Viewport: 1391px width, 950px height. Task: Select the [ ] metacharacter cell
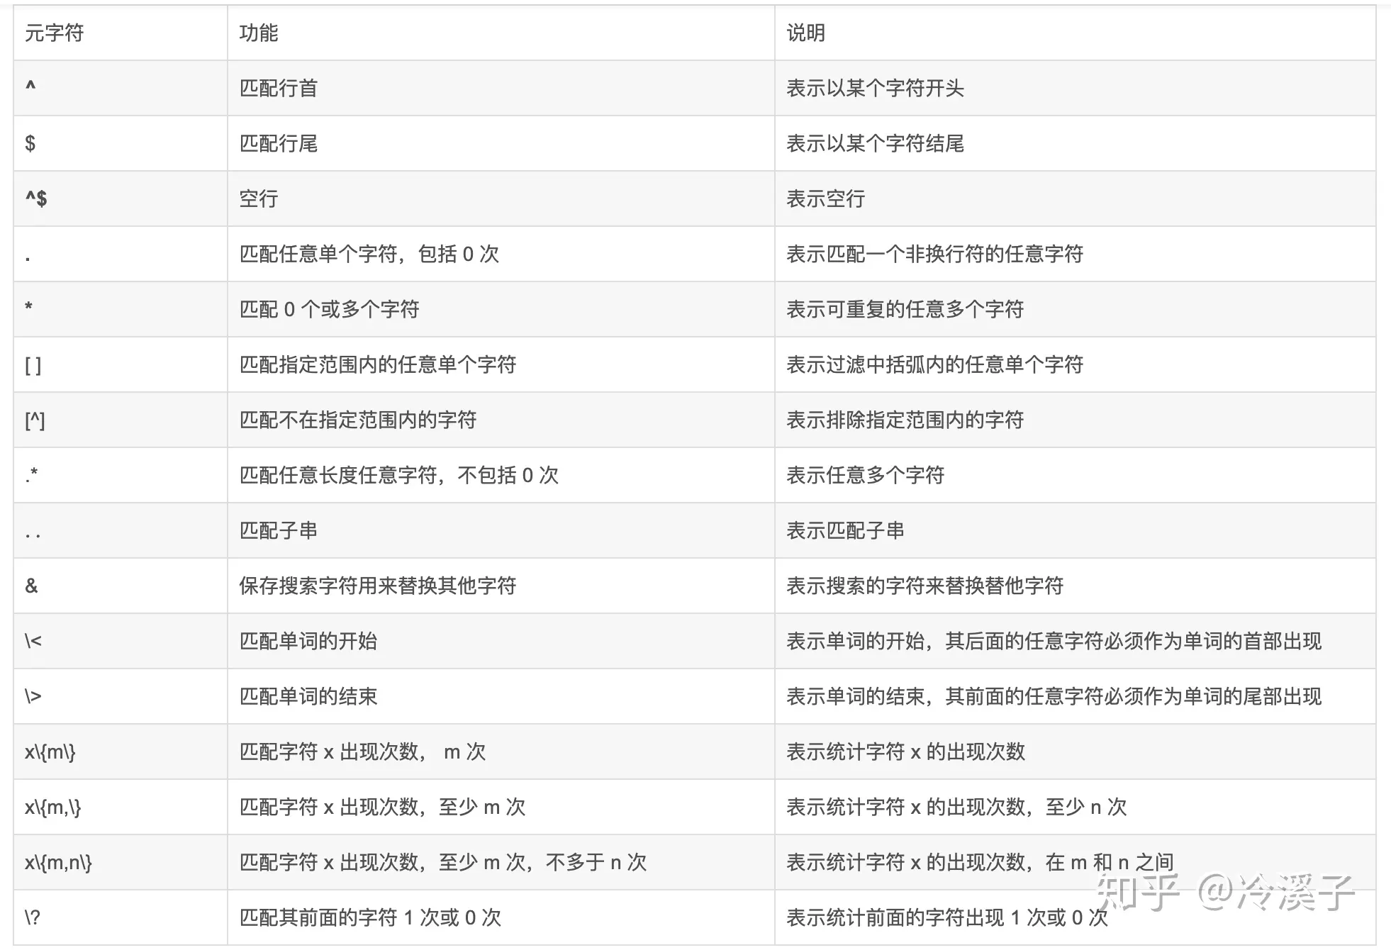click(121, 364)
